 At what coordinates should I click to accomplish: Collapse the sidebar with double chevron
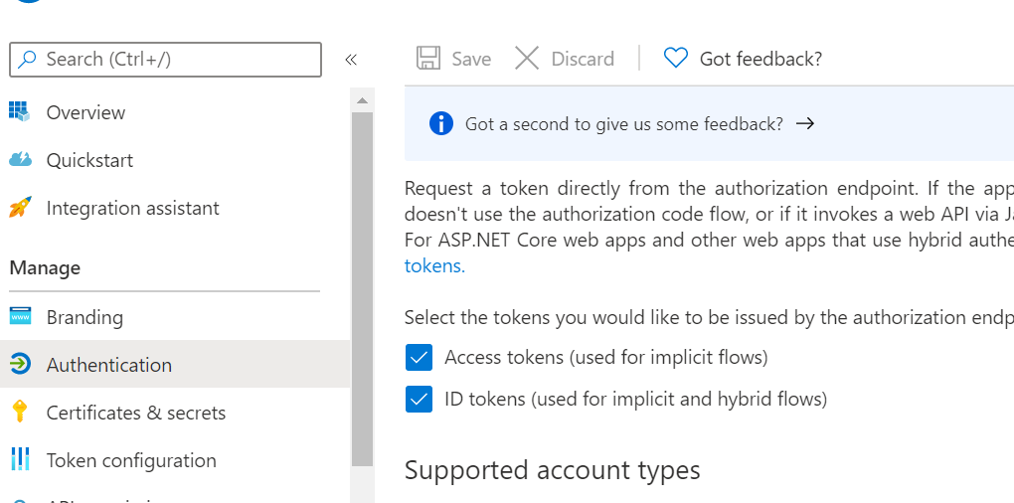point(351,60)
